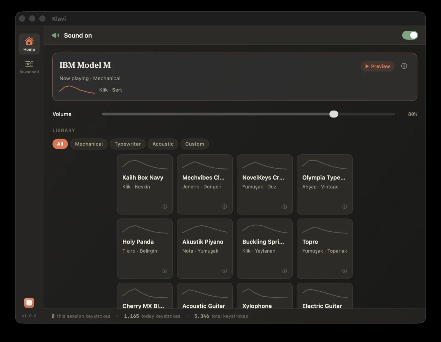This screenshot has height=342, width=441.
Task: Click the 'this session keystrokes' counter
Action: point(81,316)
